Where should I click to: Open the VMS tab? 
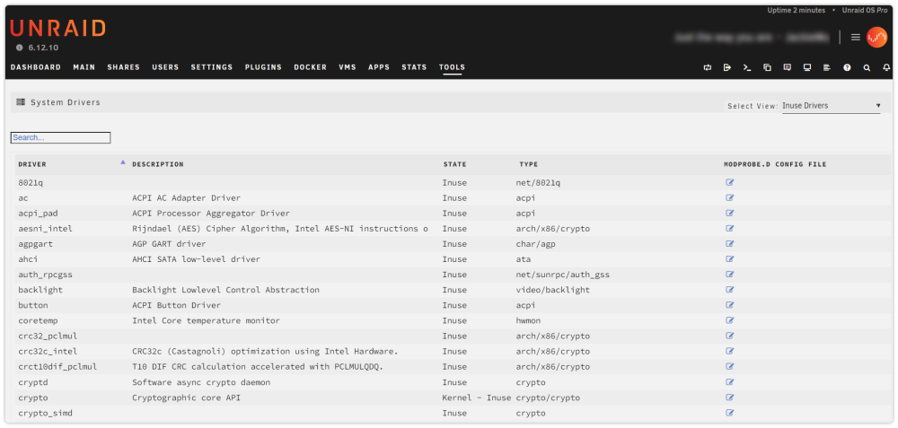point(348,67)
